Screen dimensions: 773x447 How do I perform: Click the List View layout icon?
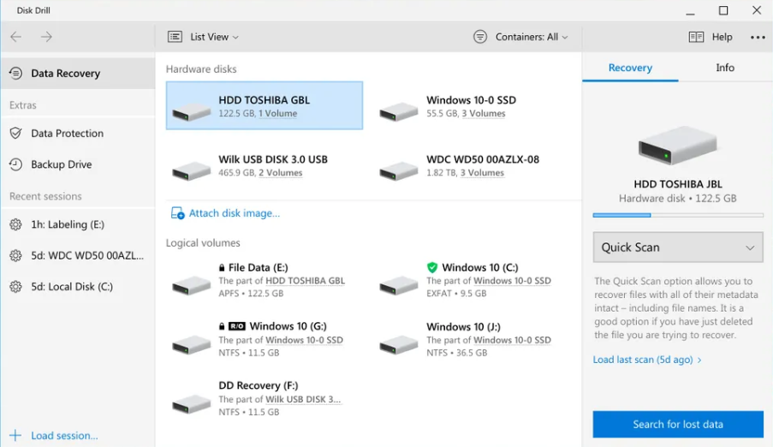click(x=175, y=37)
